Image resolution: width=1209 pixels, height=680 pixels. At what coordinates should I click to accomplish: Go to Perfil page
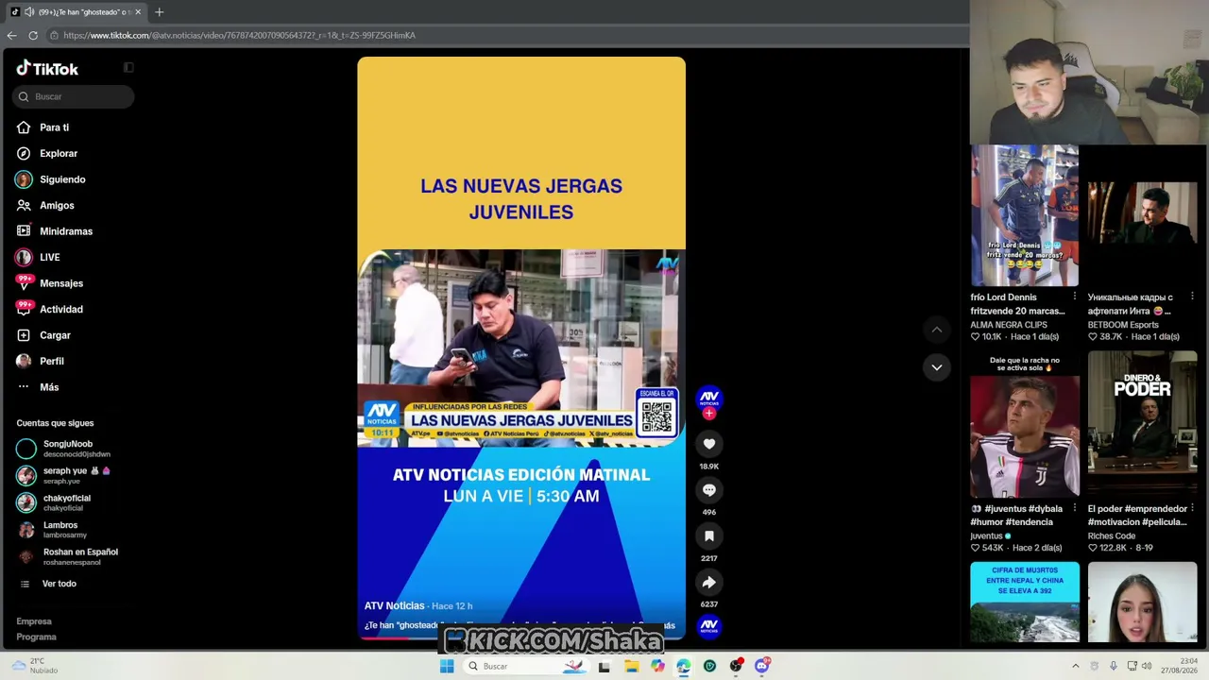click(41, 361)
